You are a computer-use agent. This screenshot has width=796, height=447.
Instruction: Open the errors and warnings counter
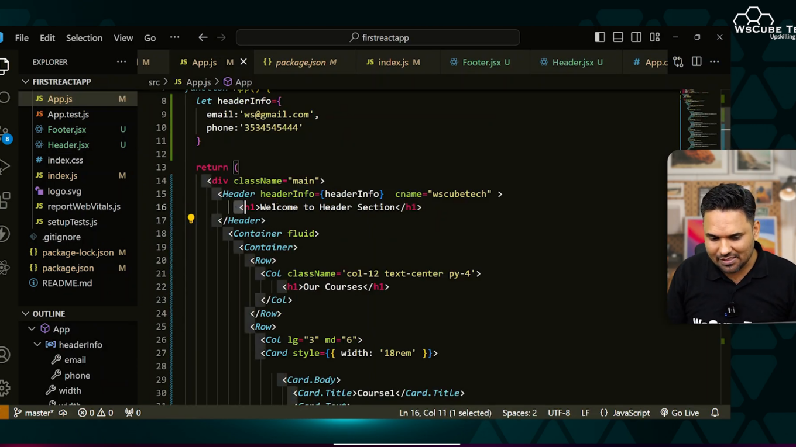(96, 413)
